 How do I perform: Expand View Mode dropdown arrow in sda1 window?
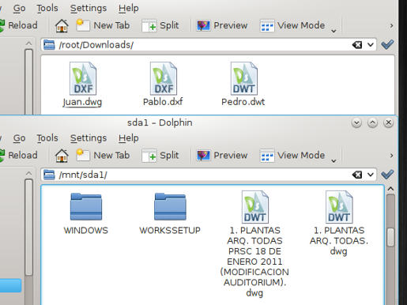tap(334, 160)
